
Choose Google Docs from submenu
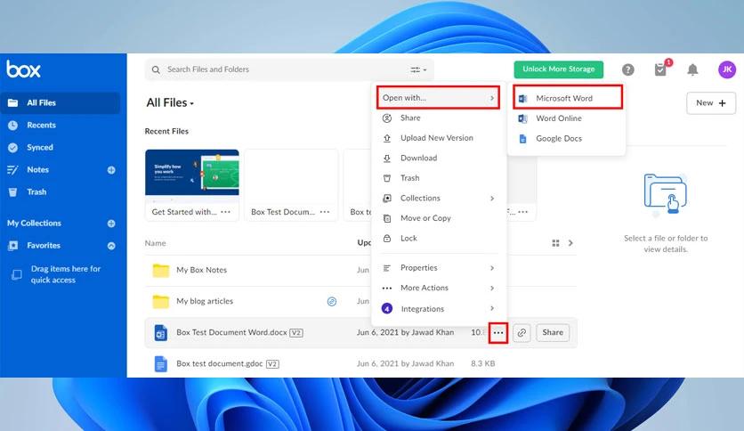pyautogui.click(x=568, y=139)
